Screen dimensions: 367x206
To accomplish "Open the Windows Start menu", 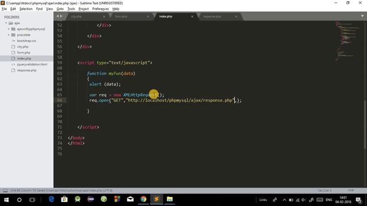I will point(6,200).
